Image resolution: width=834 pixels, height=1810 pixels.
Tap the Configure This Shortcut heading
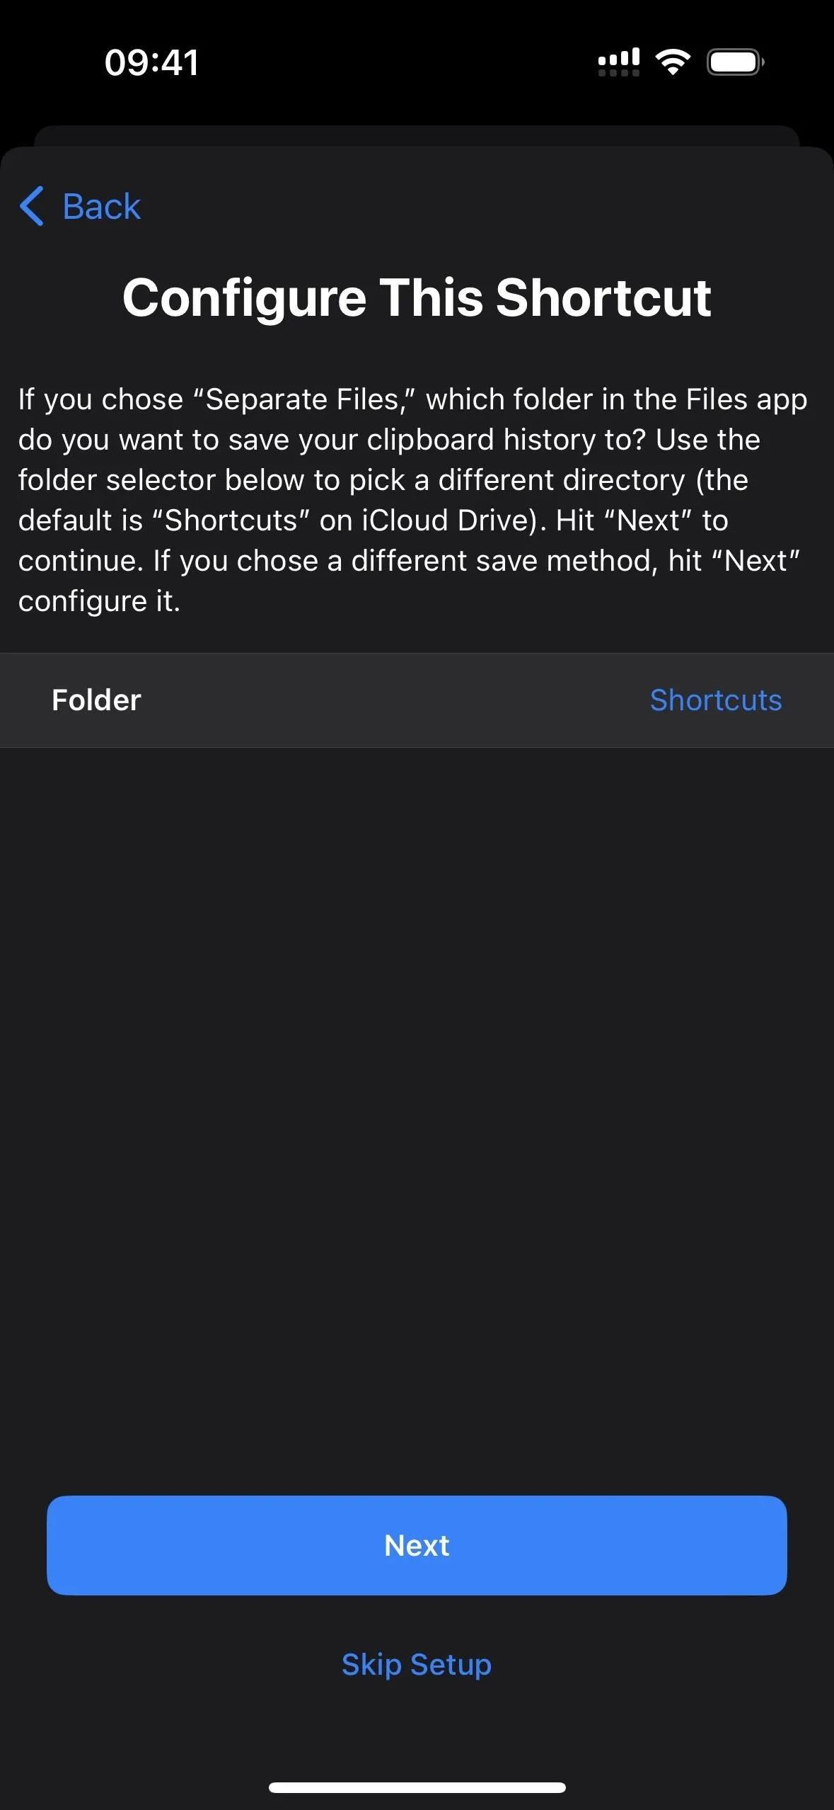[x=417, y=297]
